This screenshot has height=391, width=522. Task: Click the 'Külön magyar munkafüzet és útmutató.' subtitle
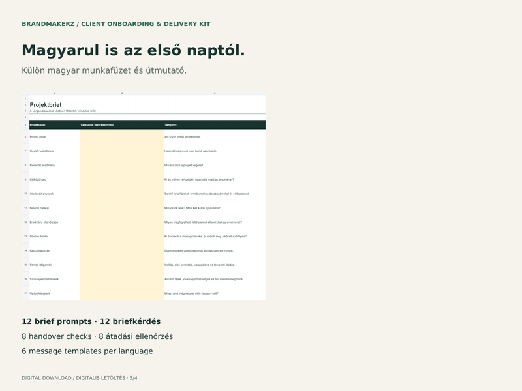click(104, 70)
